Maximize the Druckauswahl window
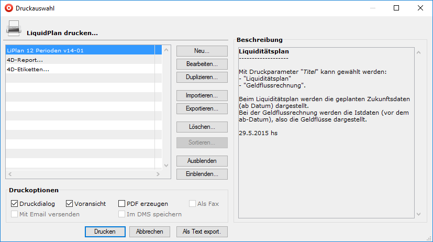Image resolution: width=433 pixels, height=242 pixels. 396,8
